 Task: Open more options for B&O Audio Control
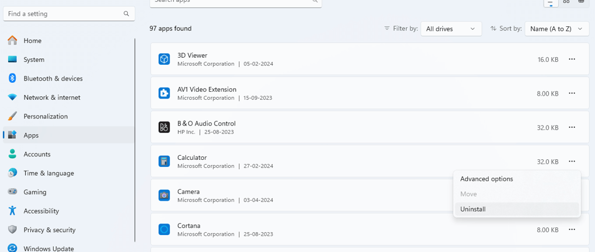tap(572, 127)
